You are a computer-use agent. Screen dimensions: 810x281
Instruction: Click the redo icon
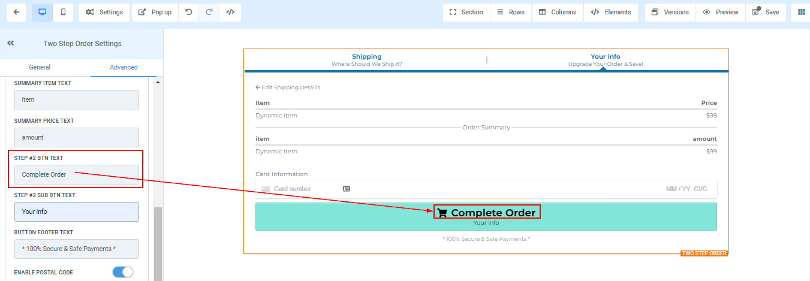(x=209, y=12)
